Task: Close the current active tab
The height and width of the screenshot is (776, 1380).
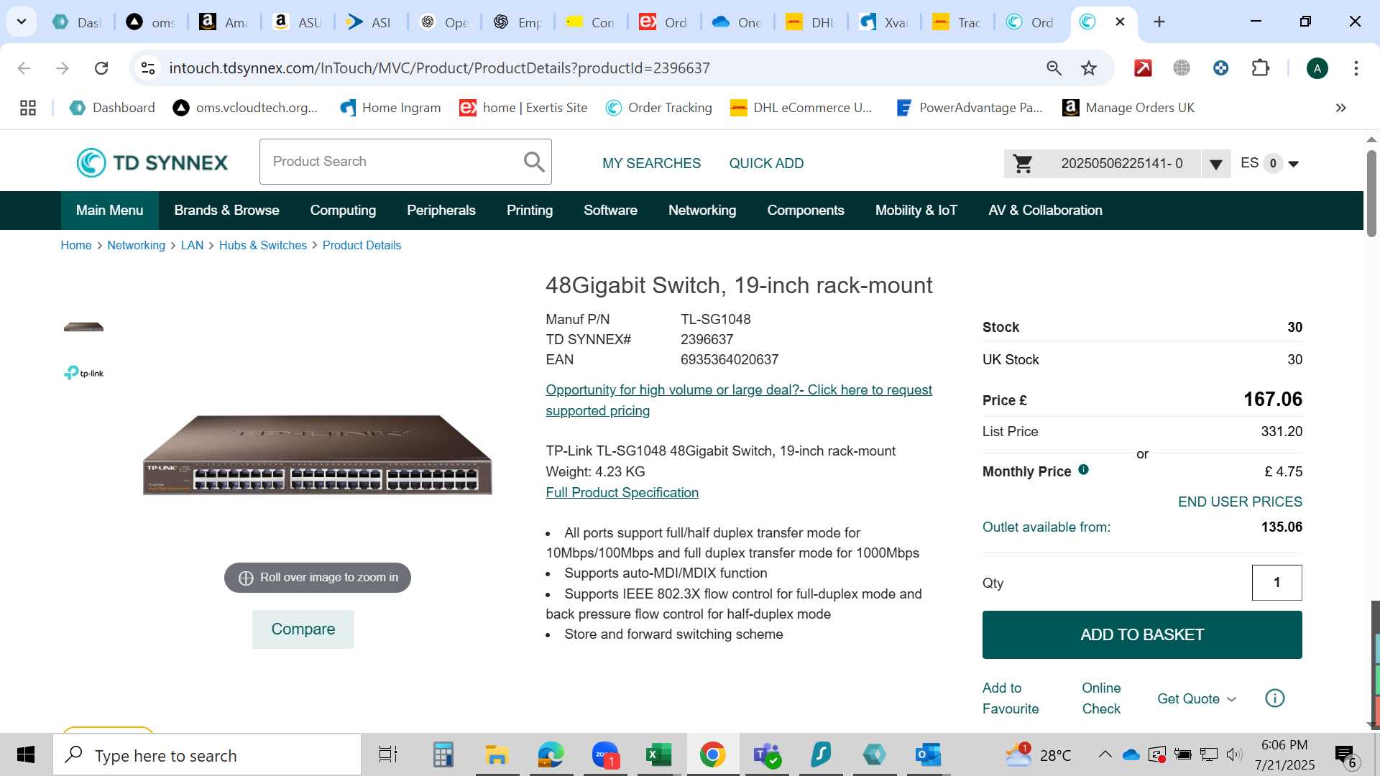Action: pos(1120,22)
